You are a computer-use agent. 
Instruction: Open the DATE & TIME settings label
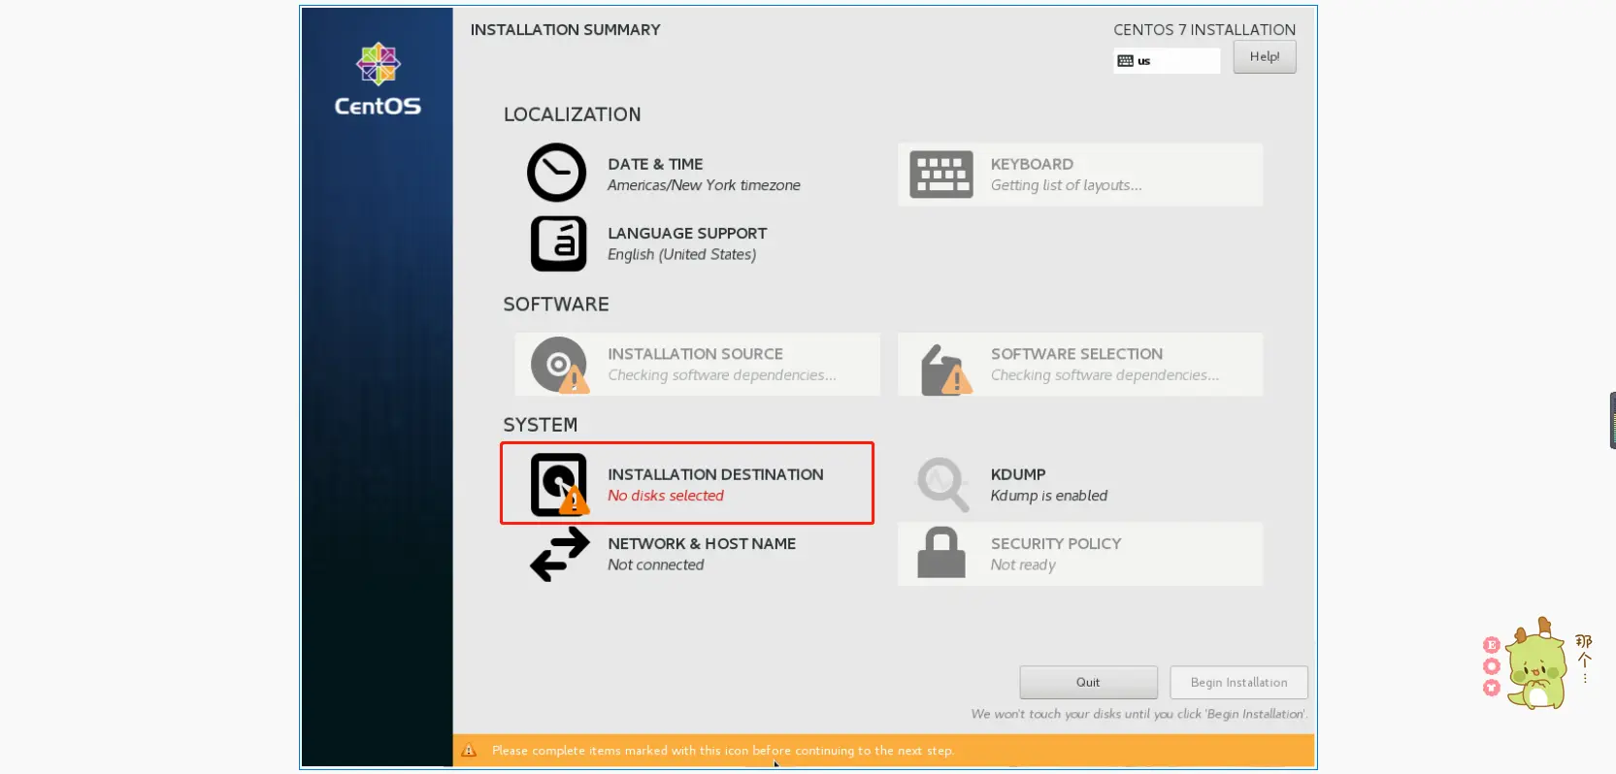click(x=655, y=164)
